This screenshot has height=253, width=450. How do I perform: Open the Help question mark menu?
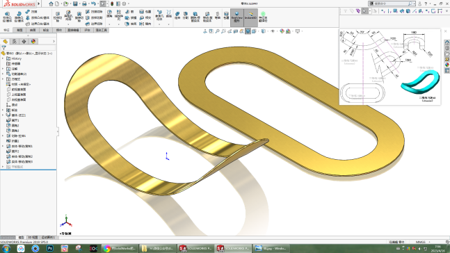tap(426, 3)
